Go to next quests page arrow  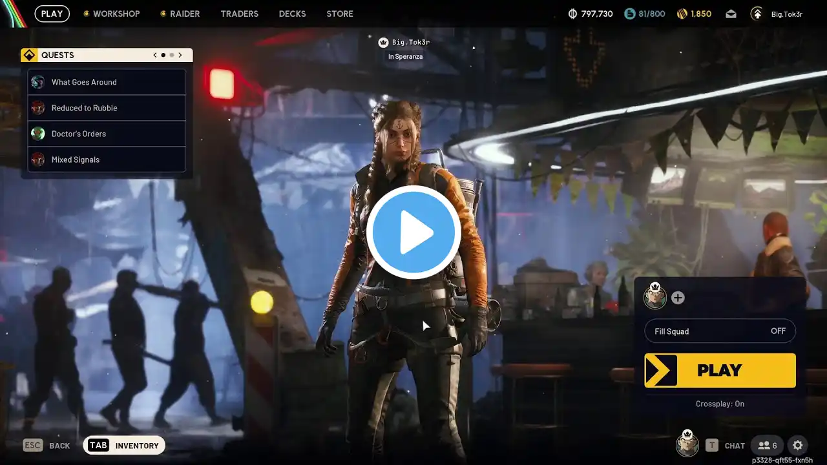(180, 55)
